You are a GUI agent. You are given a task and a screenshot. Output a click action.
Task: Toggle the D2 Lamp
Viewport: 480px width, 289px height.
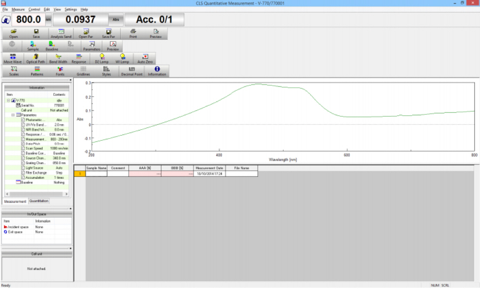tap(101, 59)
